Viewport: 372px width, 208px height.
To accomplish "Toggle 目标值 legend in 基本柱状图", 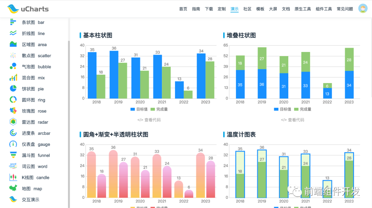I will point(139,109).
